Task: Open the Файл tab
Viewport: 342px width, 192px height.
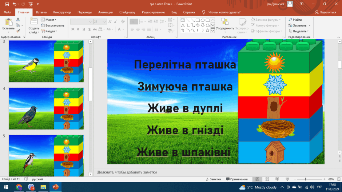Action: [x=7, y=12]
